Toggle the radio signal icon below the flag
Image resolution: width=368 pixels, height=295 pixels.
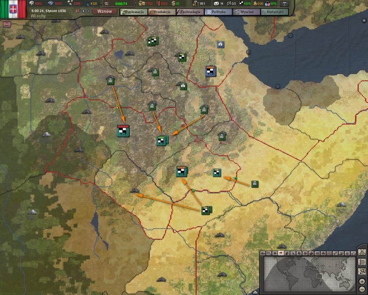[7, 24]
